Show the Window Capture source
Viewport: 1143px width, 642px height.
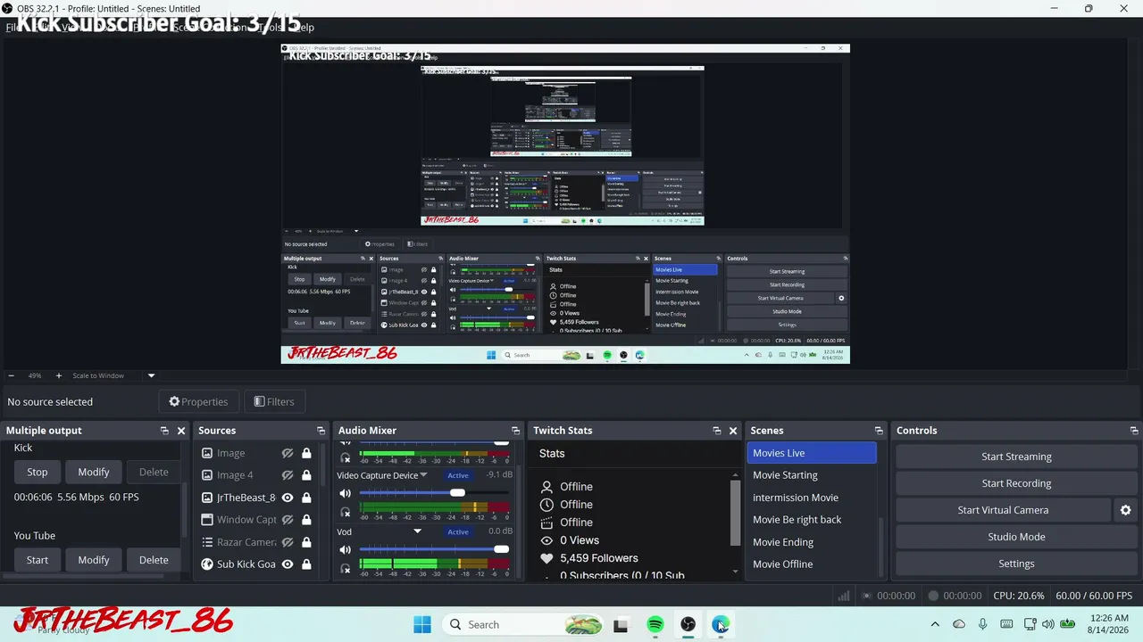pyautogui.click(x=288, y=520)
